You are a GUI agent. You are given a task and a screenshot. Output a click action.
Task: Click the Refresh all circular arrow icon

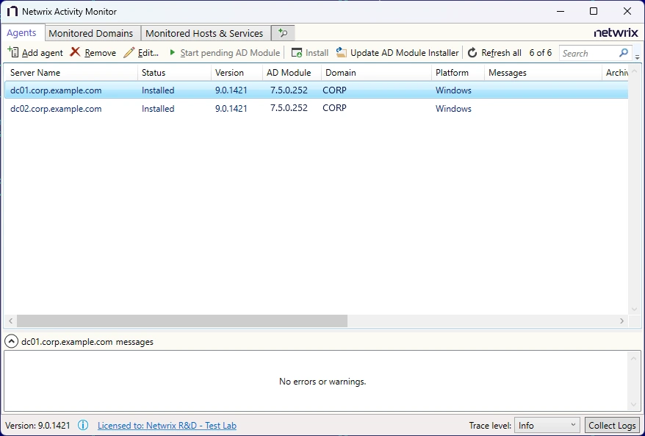[472, 53]
